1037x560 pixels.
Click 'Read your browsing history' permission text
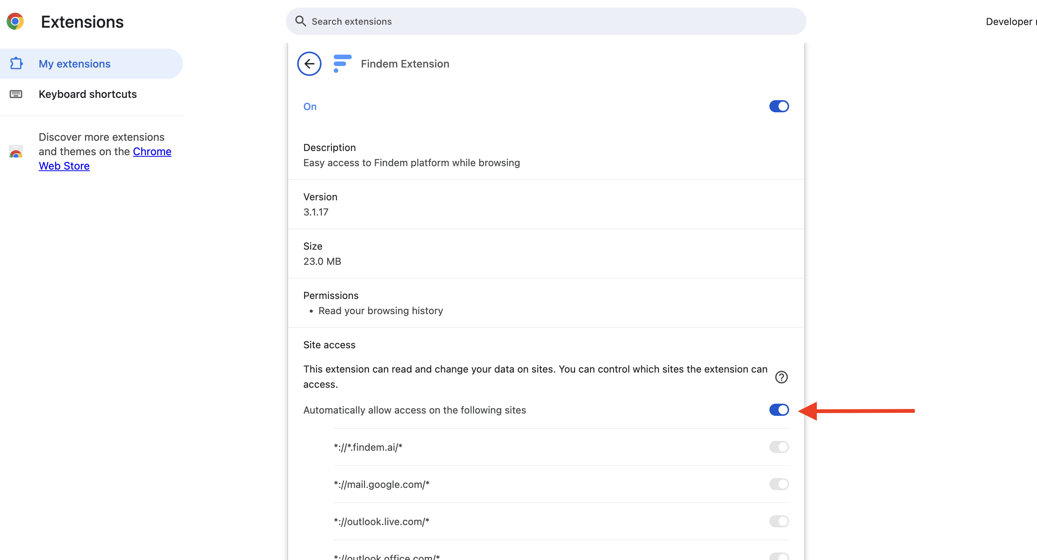pos(380,311)
